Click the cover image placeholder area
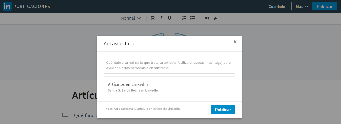This screenshot has height=124, width=341. tap(52, 52)
